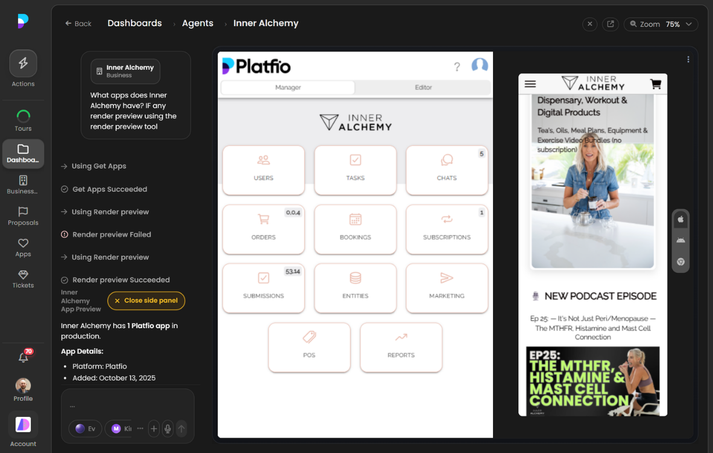Open notifications bell with 70 badge
Screen dimensions: 713x453
[x=24, y=357]
